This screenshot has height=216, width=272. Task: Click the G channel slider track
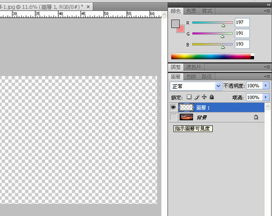212,33
